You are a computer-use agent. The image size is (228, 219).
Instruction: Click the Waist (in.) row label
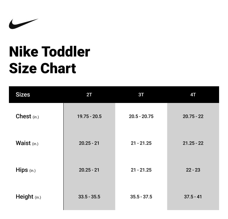point(27,143)
